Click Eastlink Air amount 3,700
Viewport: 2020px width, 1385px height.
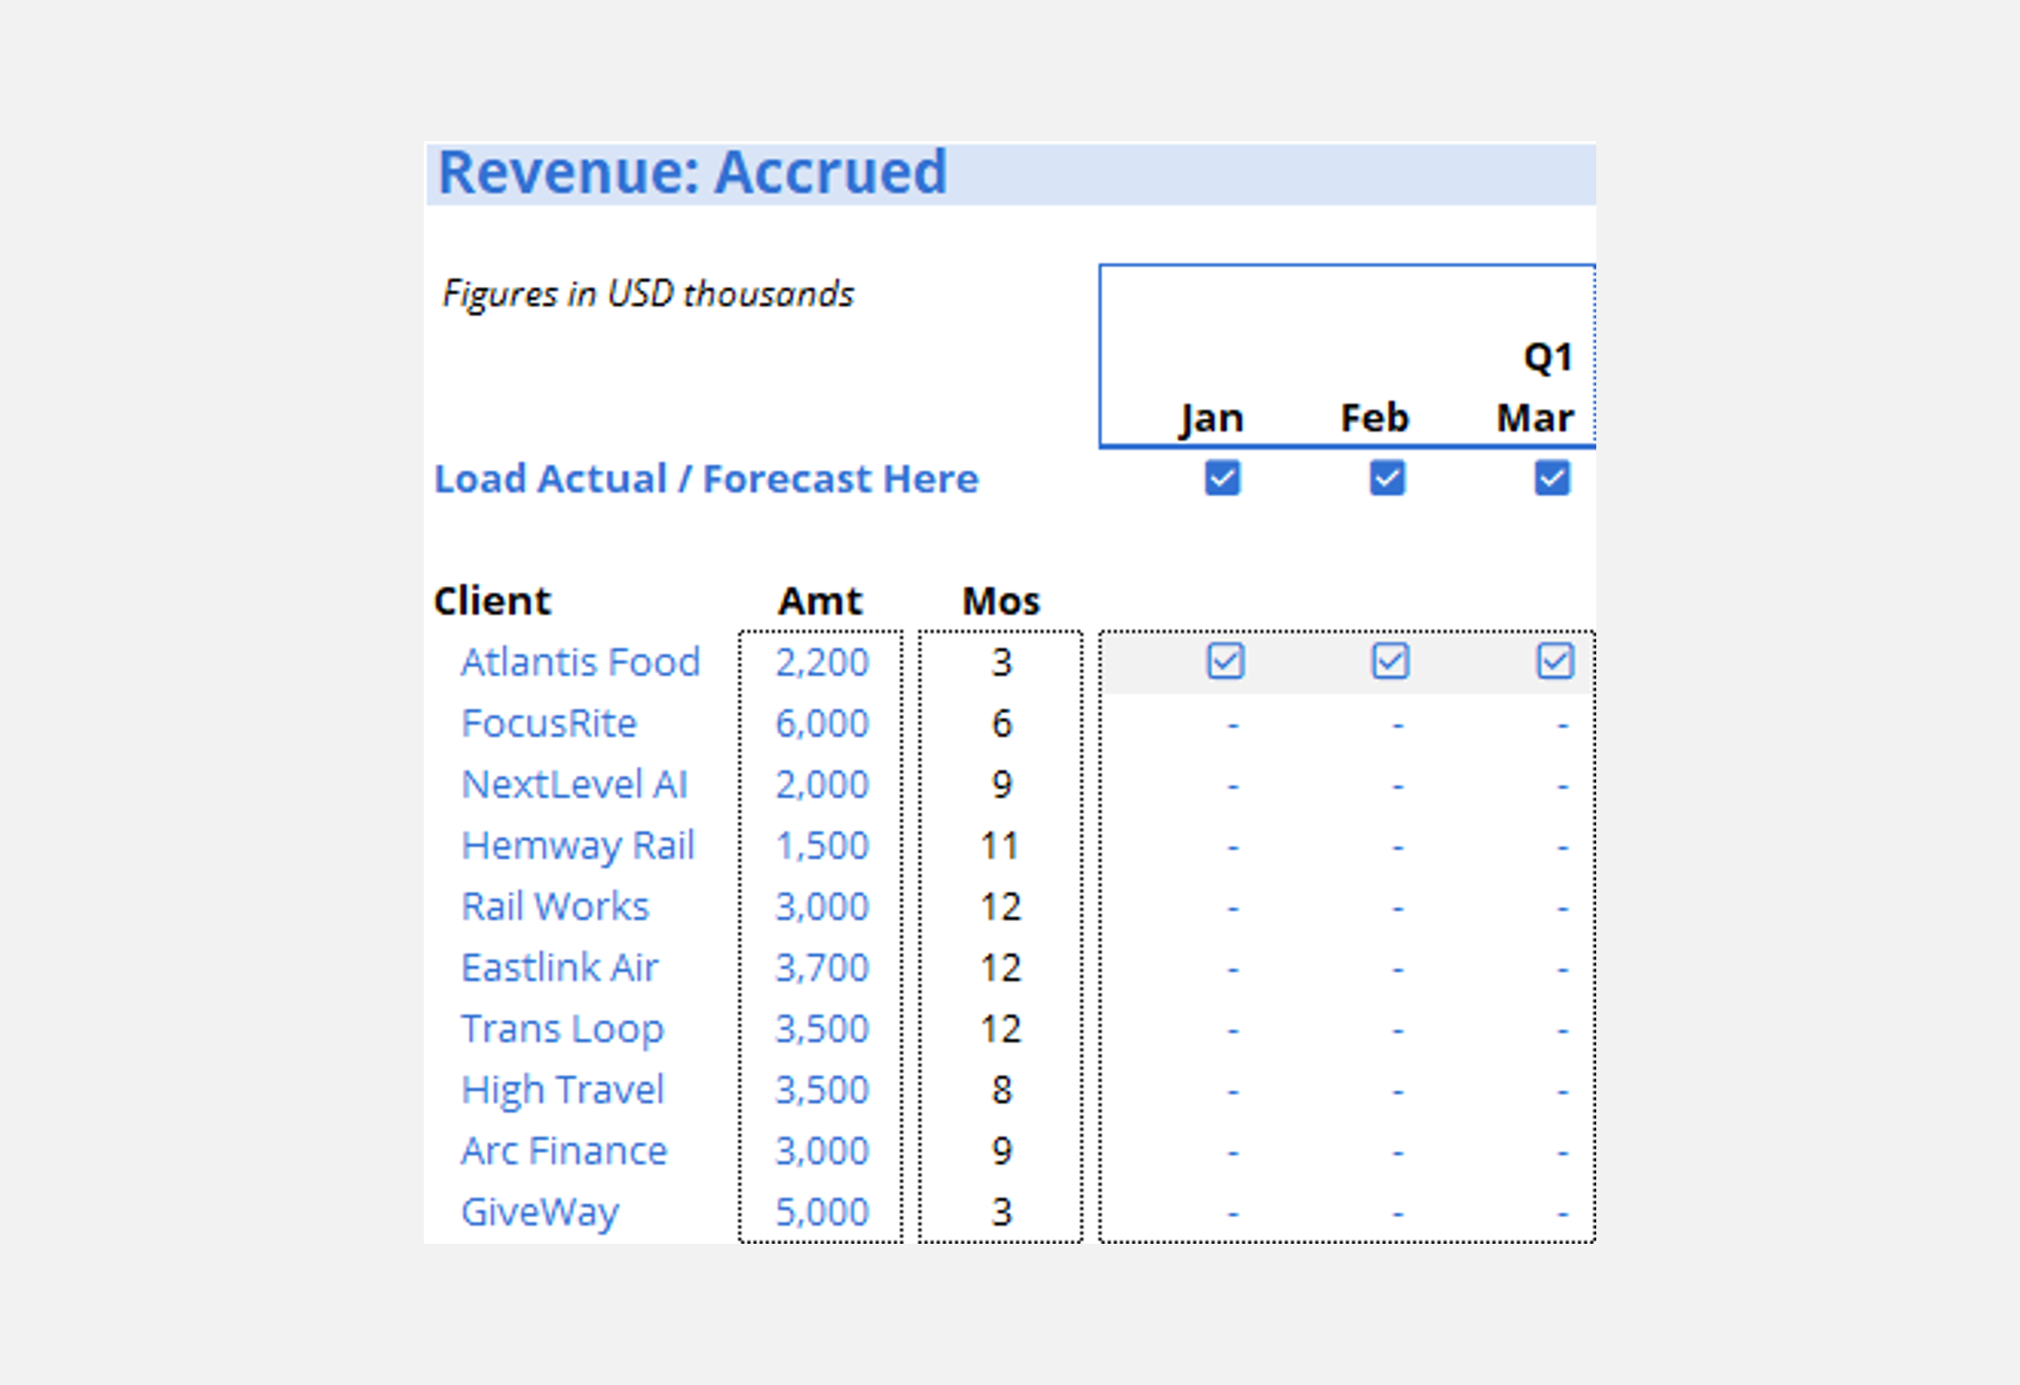coord(822,968)
